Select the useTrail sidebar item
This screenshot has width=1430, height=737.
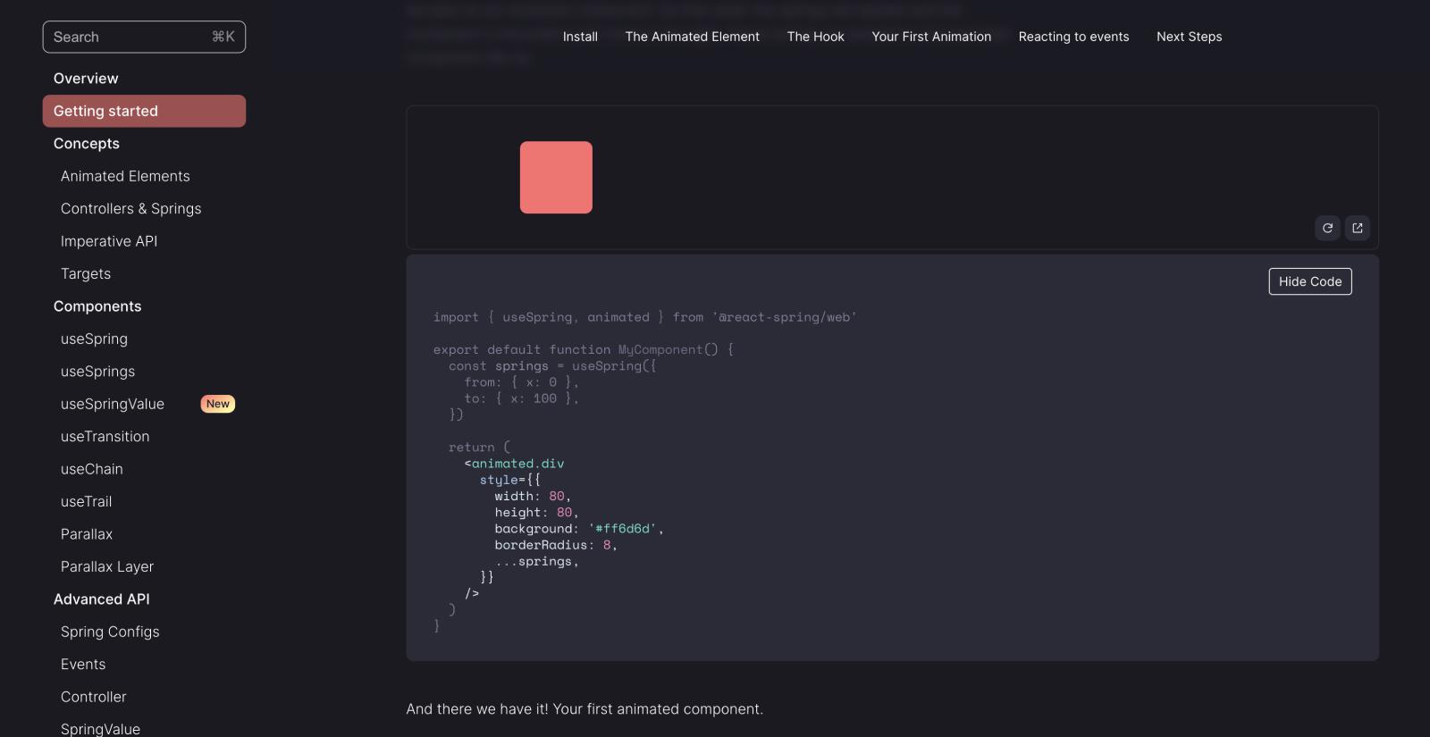tap(87, 501)
